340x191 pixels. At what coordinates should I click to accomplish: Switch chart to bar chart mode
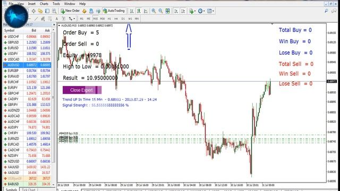132,11
